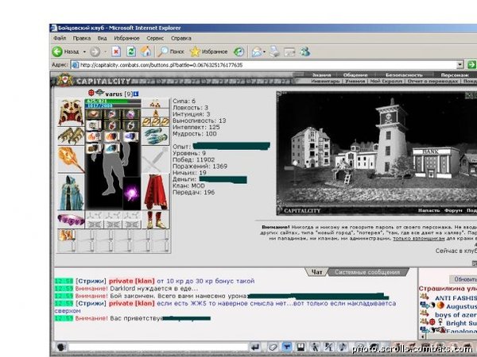Open the Умения submenu link
Viewport: 477px width, 357px height.
pyautogui.click(x=355, y=81)
